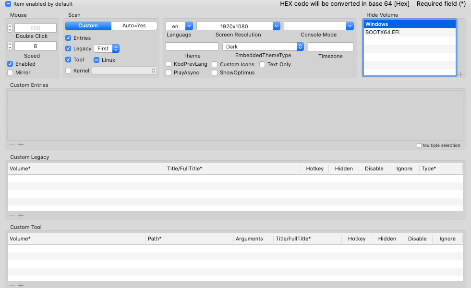The height and width of the screenshot is (288, 471).
Task: Click the minus button under Custom Legacy
Action: coord(12,216)
